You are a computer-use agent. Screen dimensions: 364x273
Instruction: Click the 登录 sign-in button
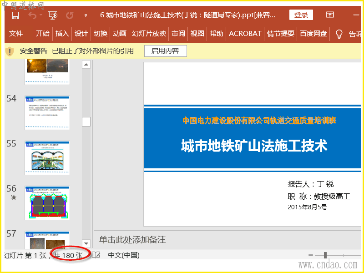301,15
